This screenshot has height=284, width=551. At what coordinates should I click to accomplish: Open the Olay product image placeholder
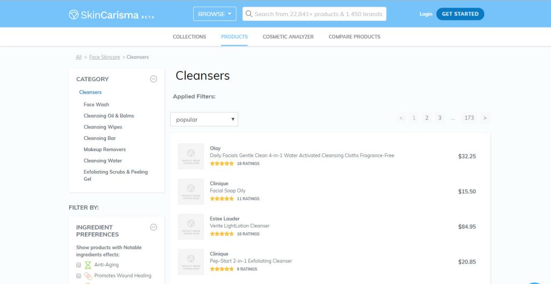(190, 157)
